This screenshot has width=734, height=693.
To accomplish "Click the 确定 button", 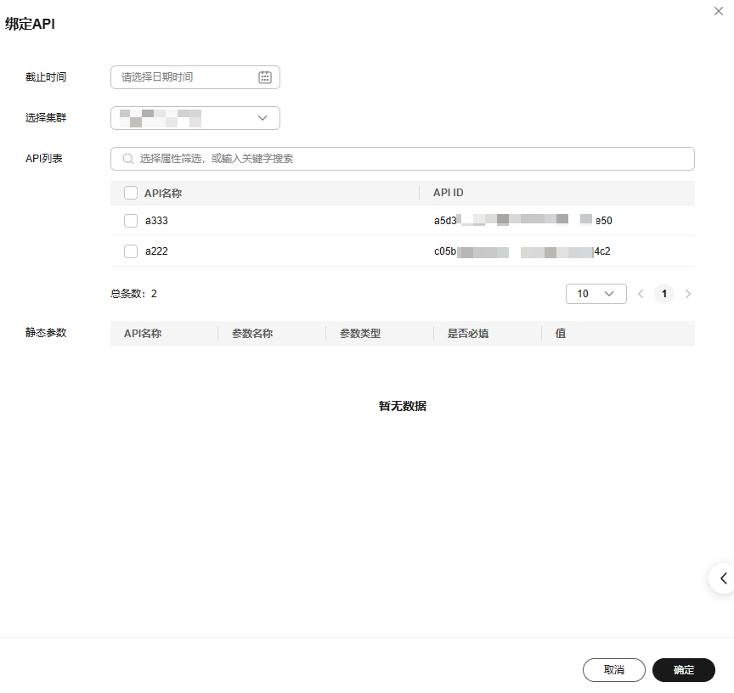I will (683, 669).
